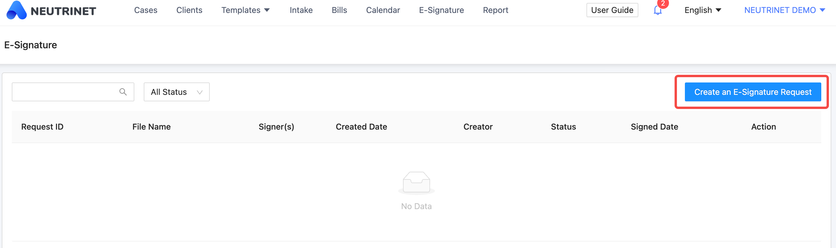Image resolution: width=836 pixels, height=248 pixels.
Task: Click the User Guide button
Action: [x=612, y=10]
